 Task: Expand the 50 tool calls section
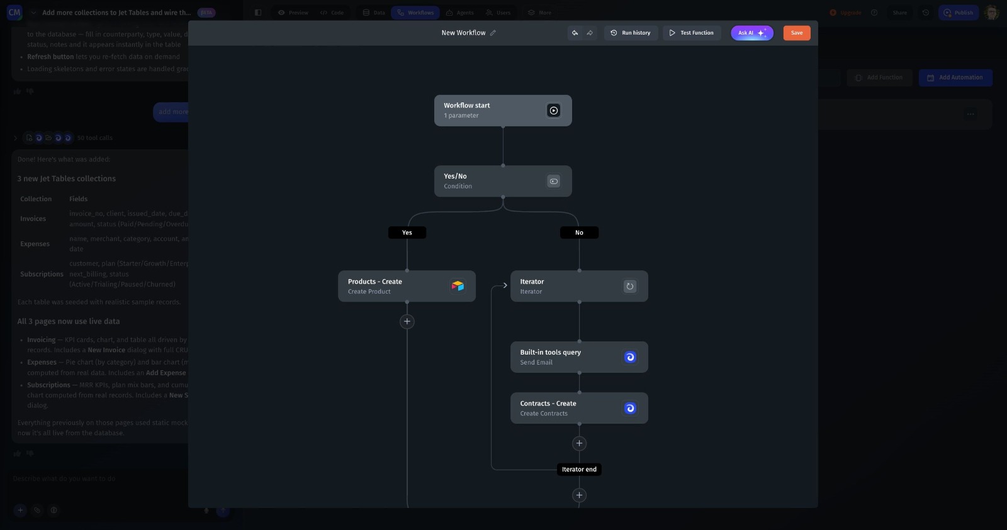15,138
